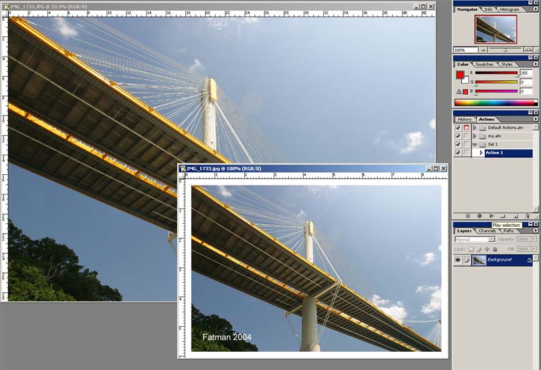Toggle the Action 1 item checkbox
Screen dimensions: 541x370
[x=458, y=153]
